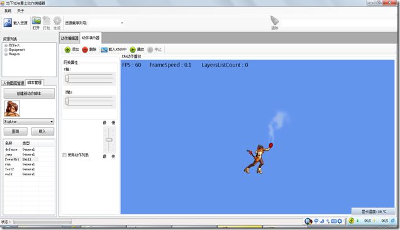Click the green 添加 add icon
400x230 pixels.
coord(67,50)
